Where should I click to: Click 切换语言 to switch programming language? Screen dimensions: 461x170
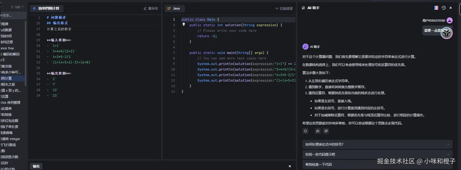(x=284, y=9)
